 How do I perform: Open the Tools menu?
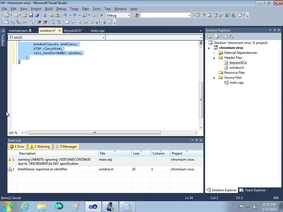click(96, 9)
